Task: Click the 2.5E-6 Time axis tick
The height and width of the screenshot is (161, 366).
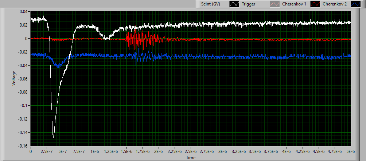Action: click(191, 151)
